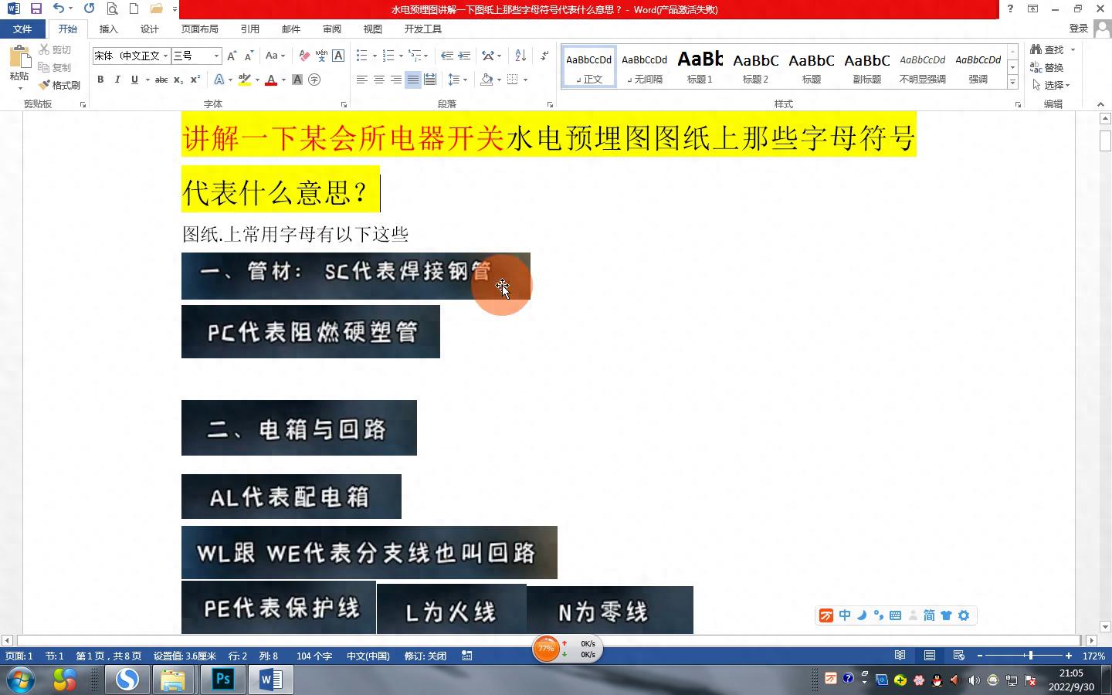Click the 替换 replace button
The height and width of the screenshot is (695, 1112).
click(1047, 67)
